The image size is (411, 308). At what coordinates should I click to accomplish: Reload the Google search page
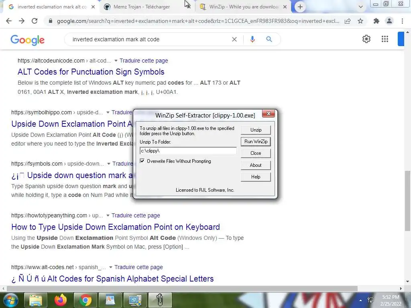point(35,21)
